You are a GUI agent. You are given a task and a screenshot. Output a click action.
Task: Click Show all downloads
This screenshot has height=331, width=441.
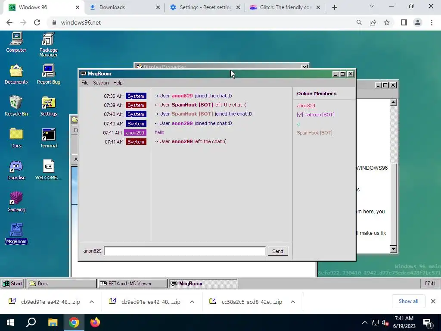coord(408,301)
